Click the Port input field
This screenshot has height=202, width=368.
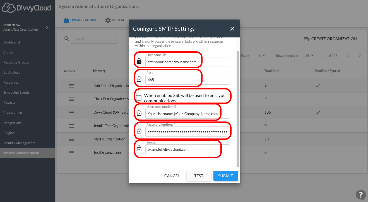[x=187, y=80]
